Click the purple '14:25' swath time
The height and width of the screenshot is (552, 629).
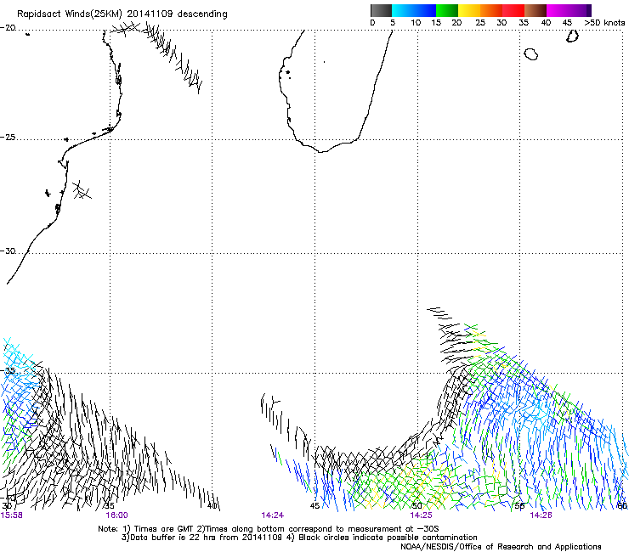pos(421,515)
